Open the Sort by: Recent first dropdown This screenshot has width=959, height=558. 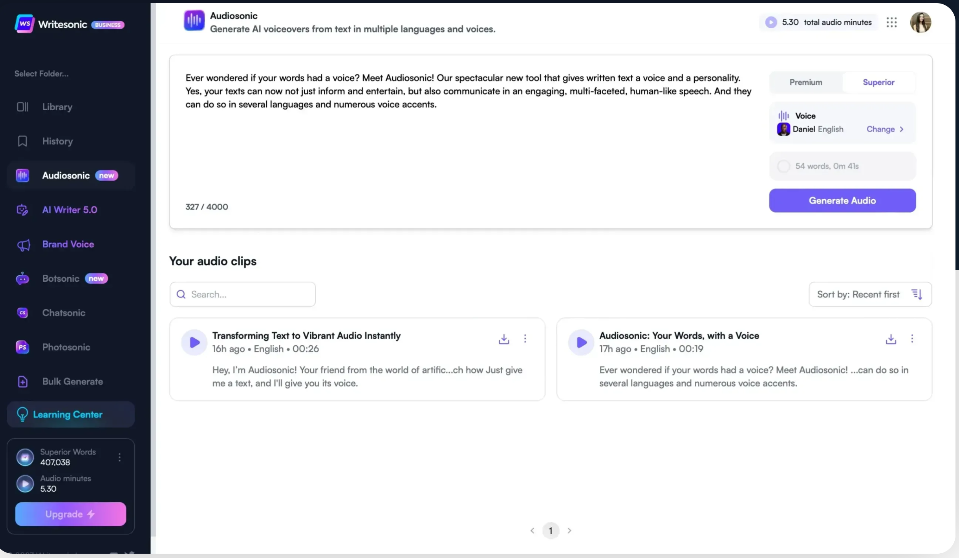pyautogui.click(x=870, y=294)
